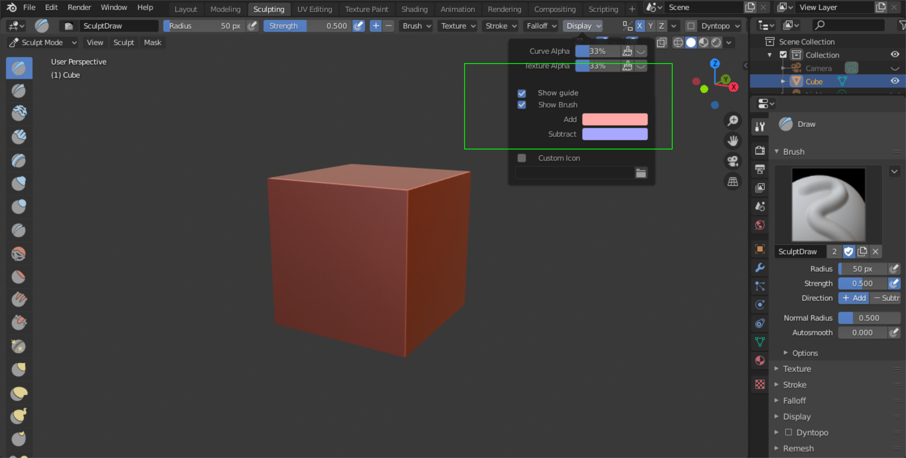The height and width of the screenshot is (458, 906).
Task: Enable the Custom Icon checkbox
Action: [522, 158]
